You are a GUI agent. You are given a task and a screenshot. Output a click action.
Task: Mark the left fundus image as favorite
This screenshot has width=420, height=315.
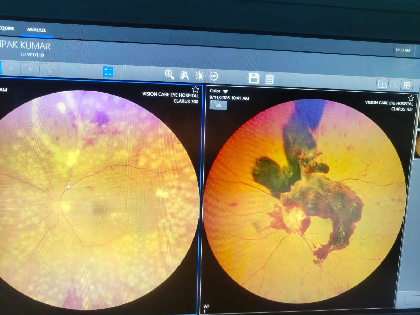pyautogui.click(x=195, y=89)
